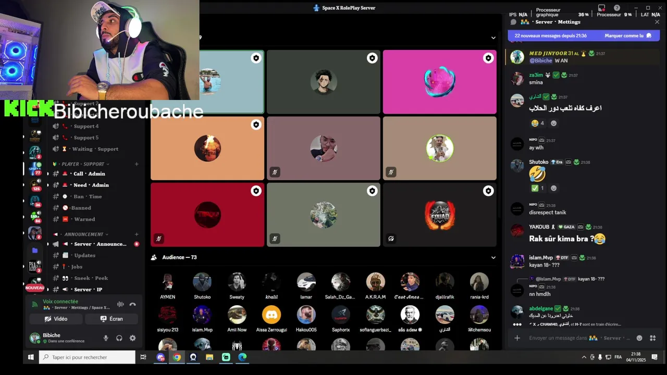This screenshot has height=375, width=667.
Task: Click the recording overlay icon in title bar
Action: click(x=602, y=8)
